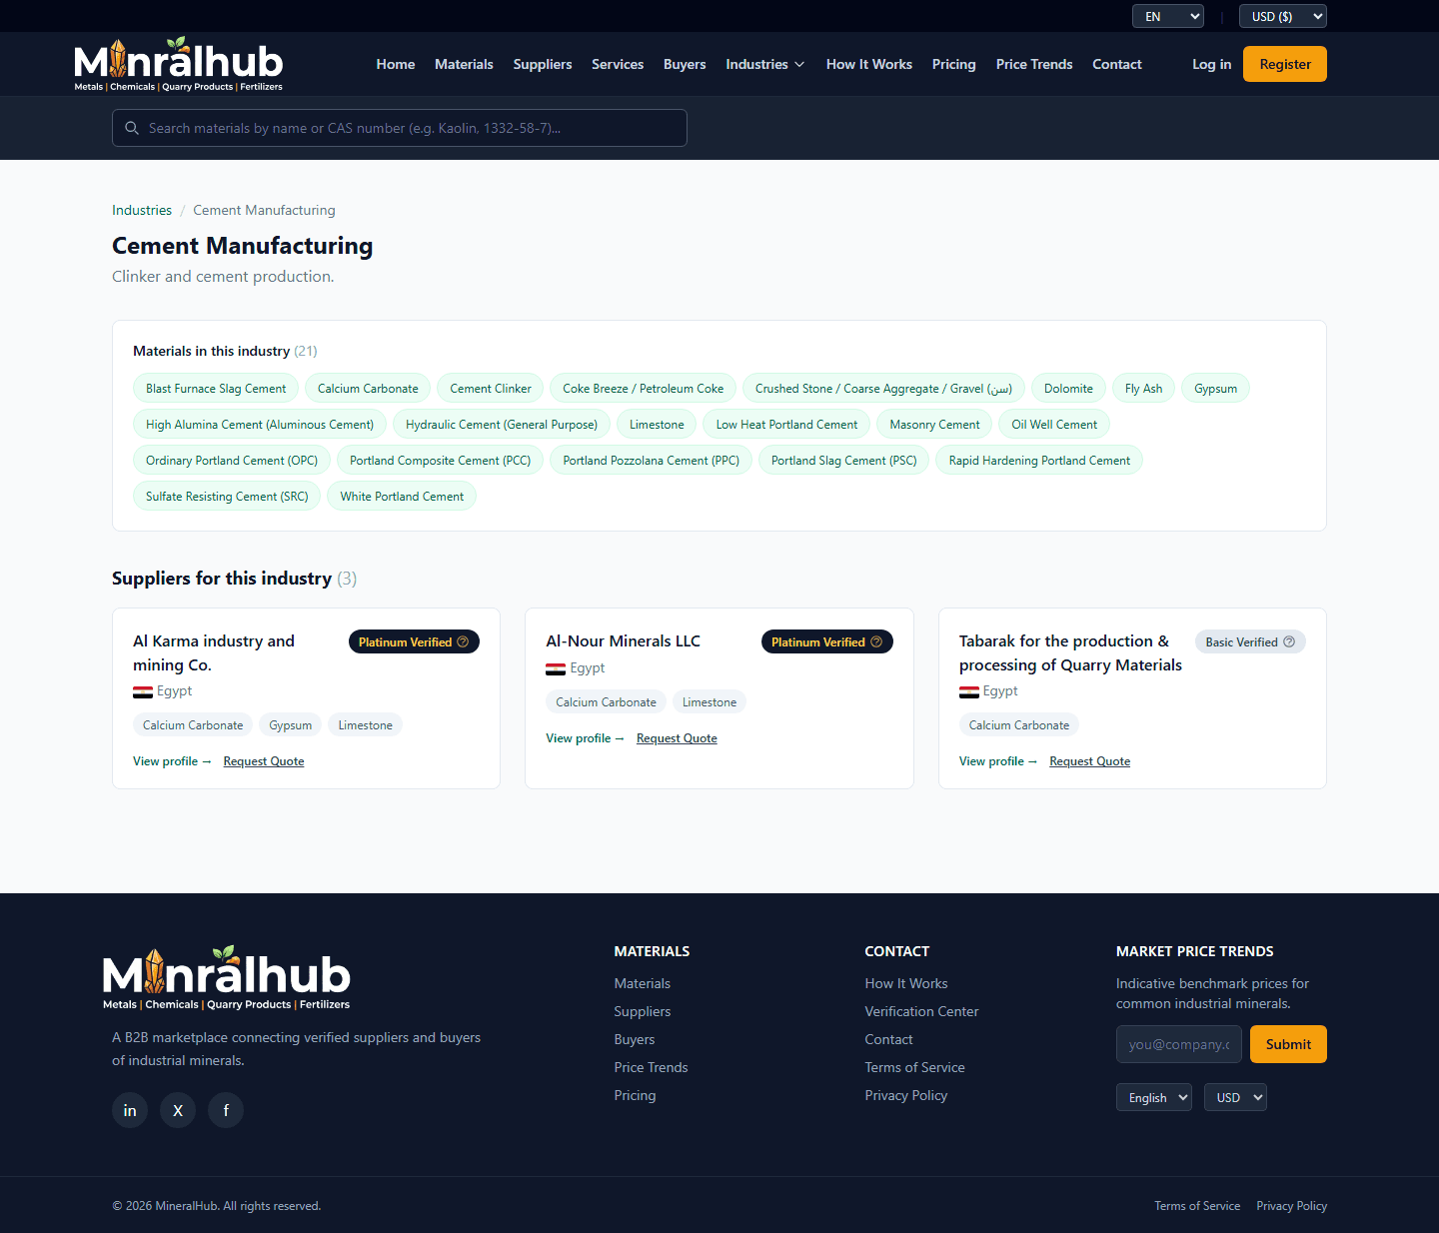The width and height of the screenshot is (1439, 1233).
Task: Click the search magnifier icon
Action: click(132, 128)
